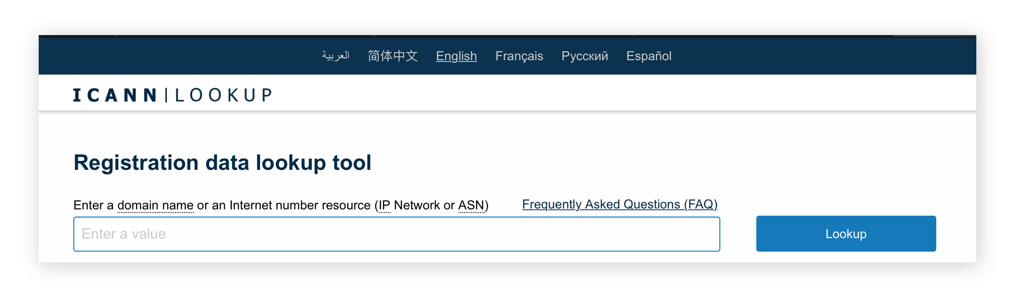Select Español in the language bar
Image resolution: width=1015 pixels, height=297 pixels.
pyautogui.click(x=649, y=56)
